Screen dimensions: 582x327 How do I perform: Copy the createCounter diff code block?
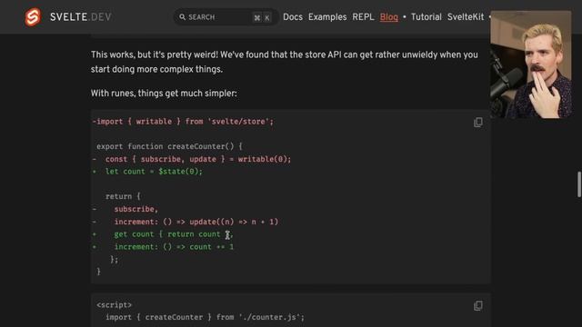[478, 123]
